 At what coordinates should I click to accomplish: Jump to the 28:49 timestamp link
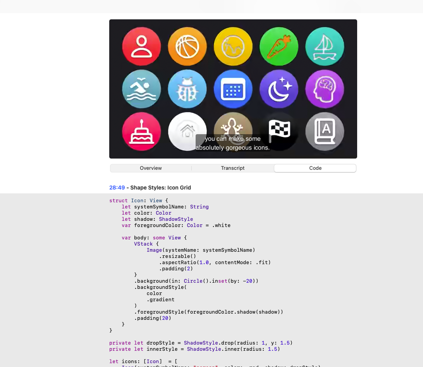117,188
